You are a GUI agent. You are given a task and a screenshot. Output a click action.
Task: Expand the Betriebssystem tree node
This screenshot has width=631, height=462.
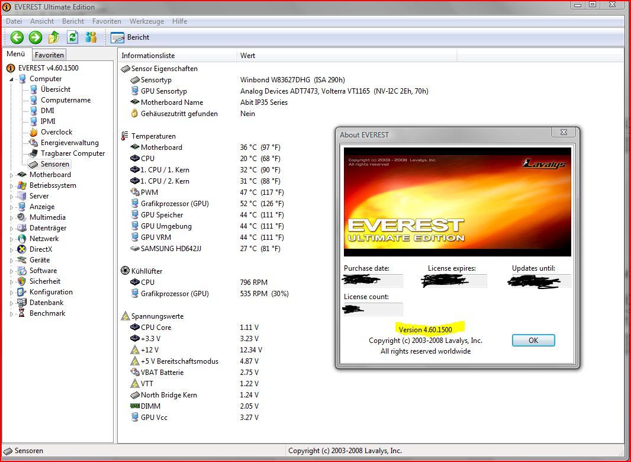[11, 186]
